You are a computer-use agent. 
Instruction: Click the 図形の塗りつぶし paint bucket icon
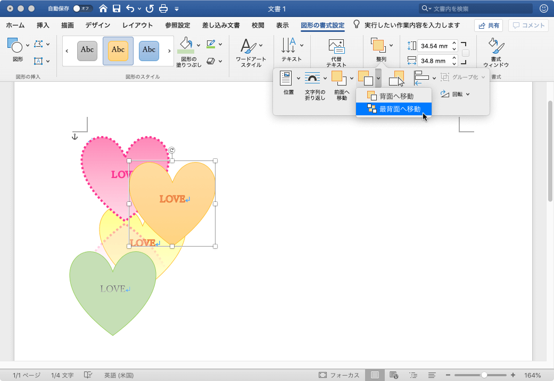coord(186,46)
